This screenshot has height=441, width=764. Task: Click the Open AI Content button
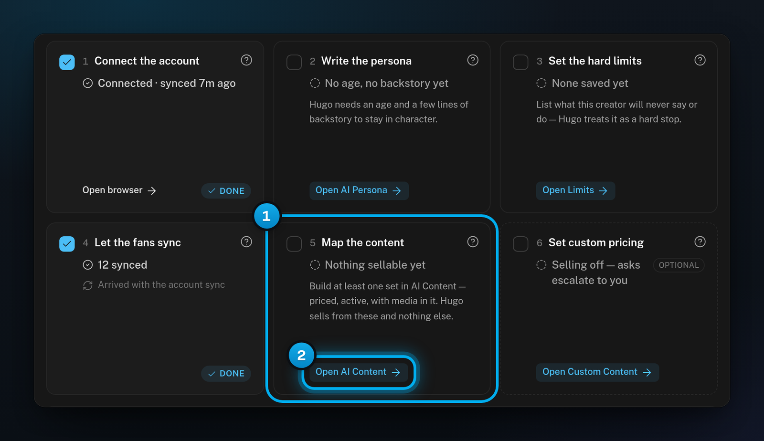[359, 372]
